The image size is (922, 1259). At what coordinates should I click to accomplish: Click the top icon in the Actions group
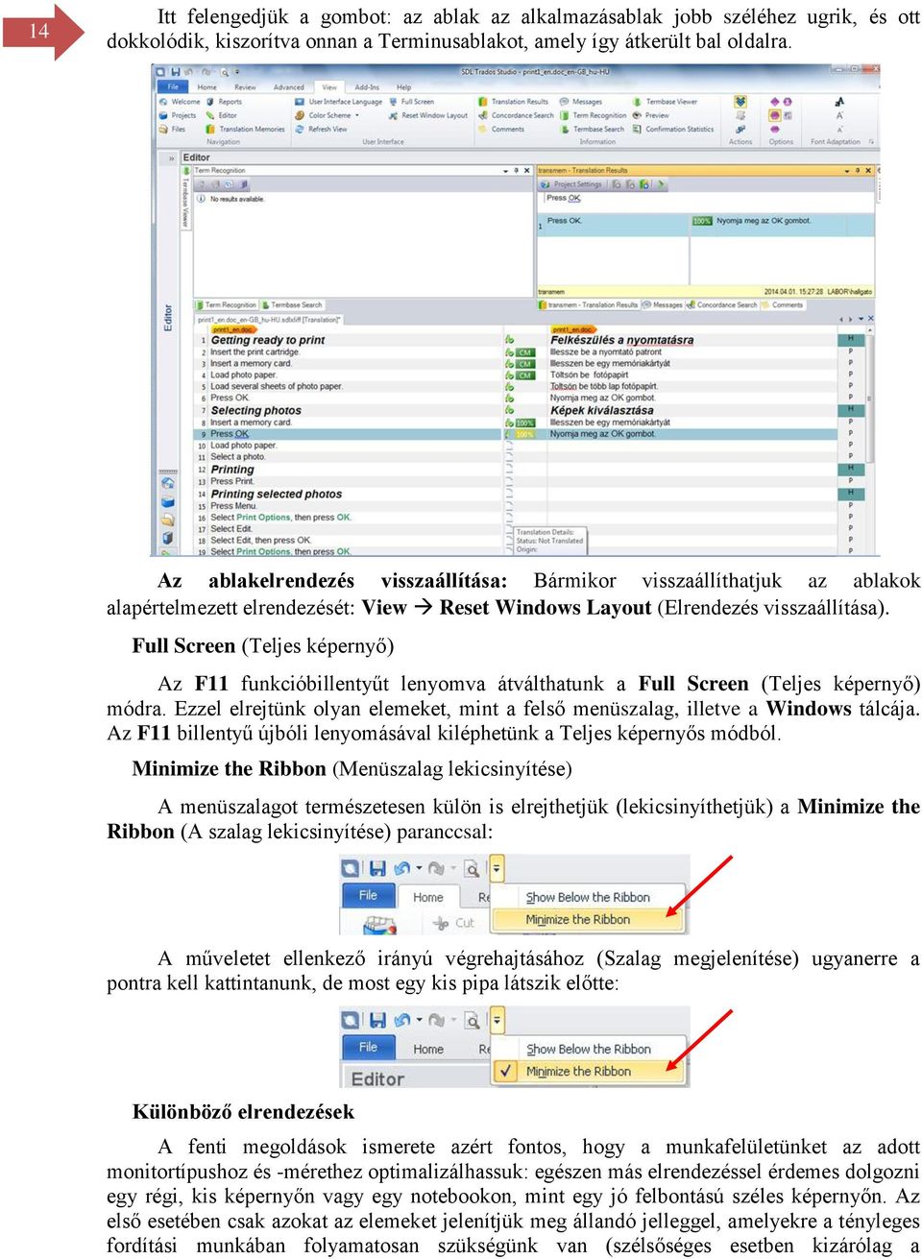pos(740,102)
